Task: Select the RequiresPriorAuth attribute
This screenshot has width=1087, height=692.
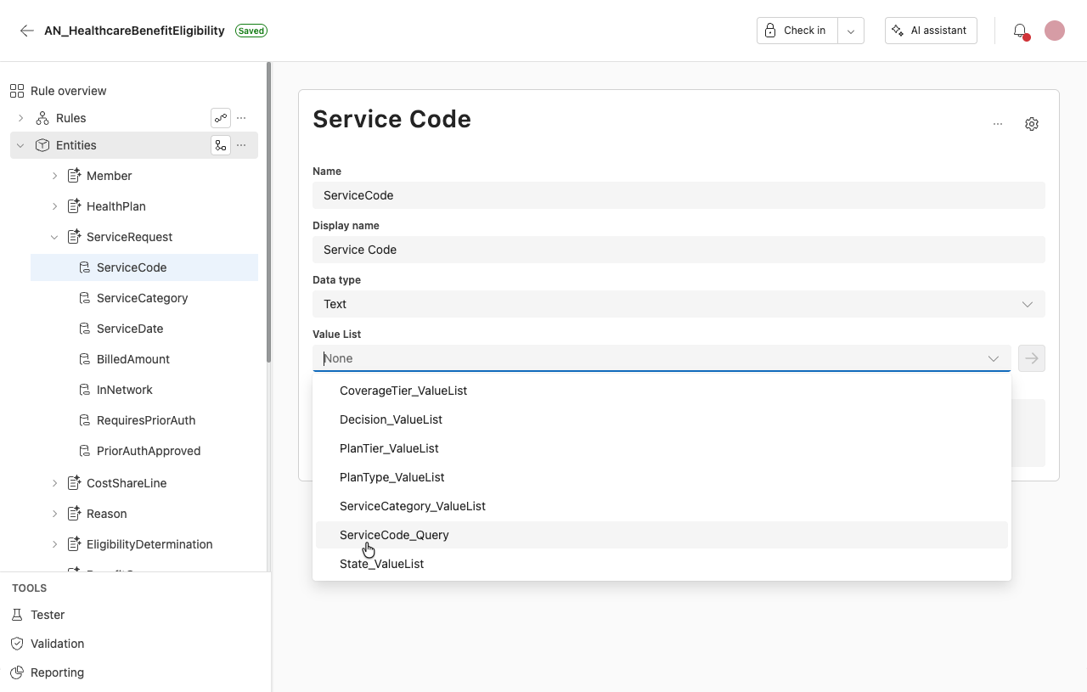Action: [x=144, y=420]
